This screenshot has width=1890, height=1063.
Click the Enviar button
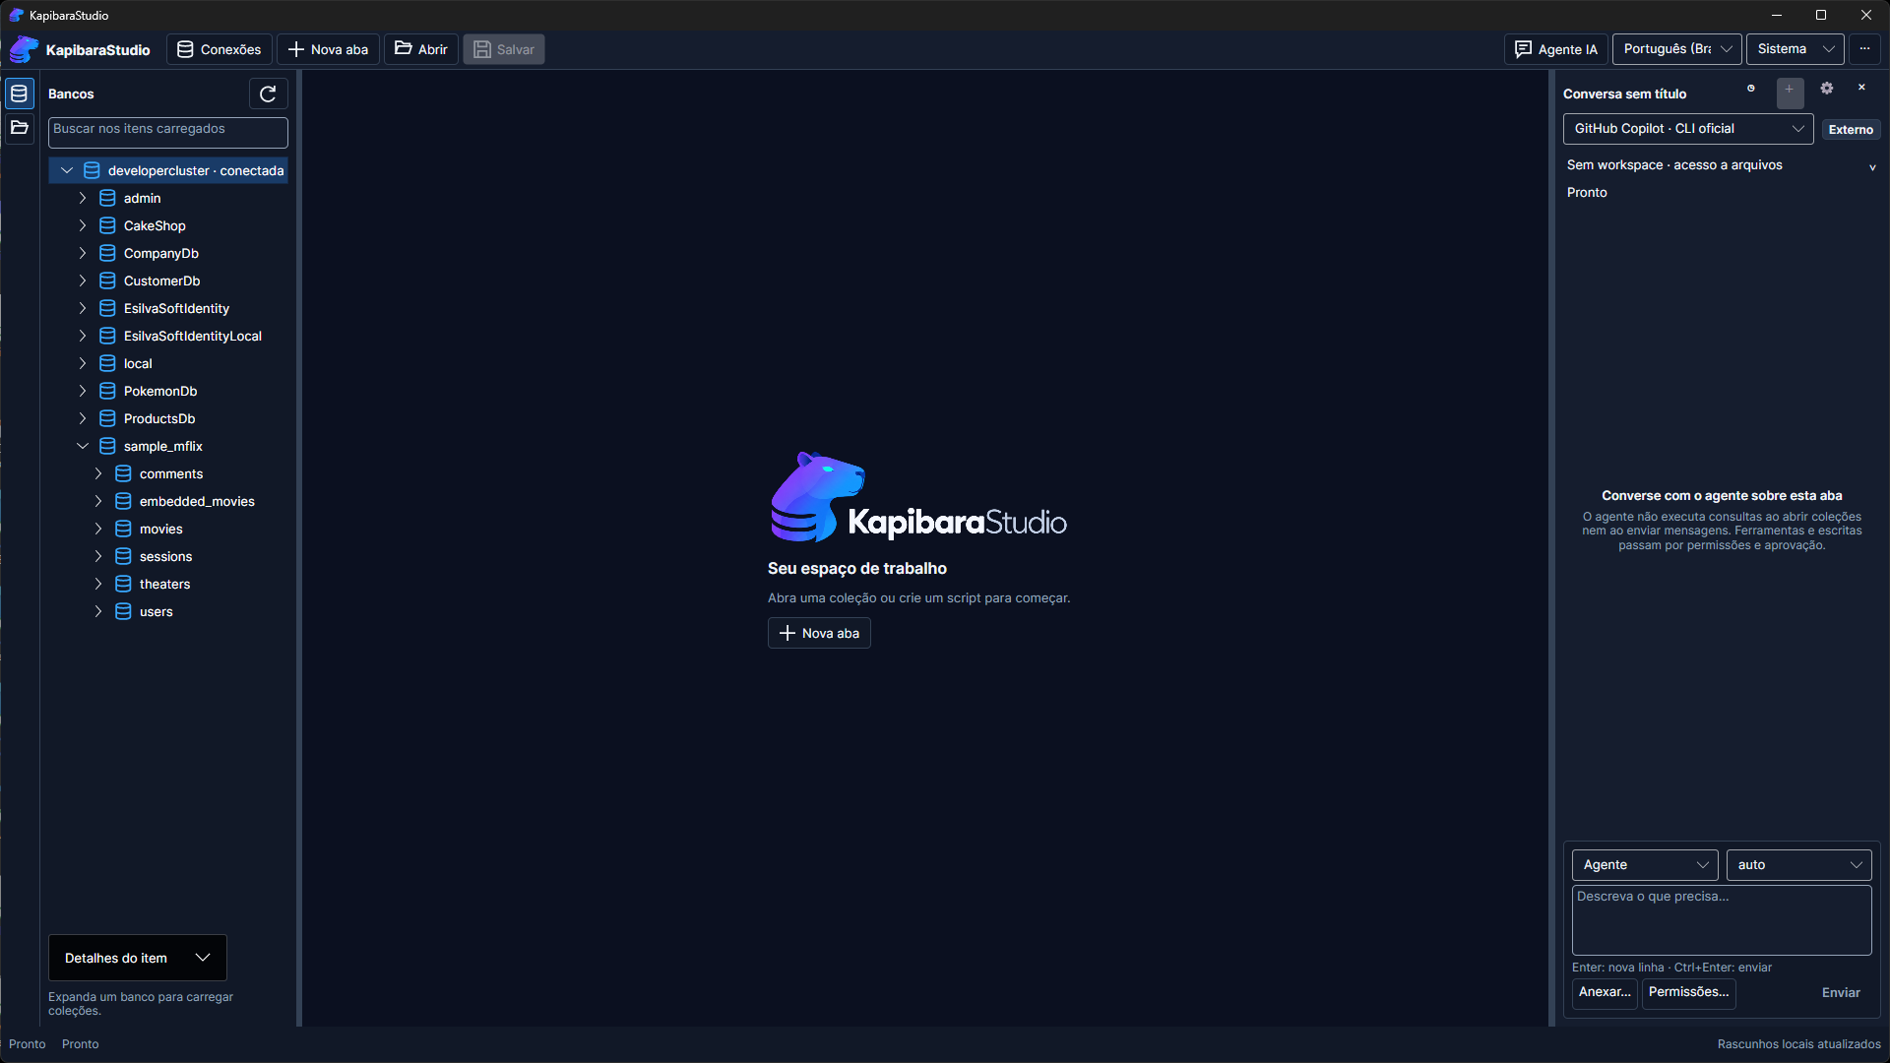tap(1841, 993)
